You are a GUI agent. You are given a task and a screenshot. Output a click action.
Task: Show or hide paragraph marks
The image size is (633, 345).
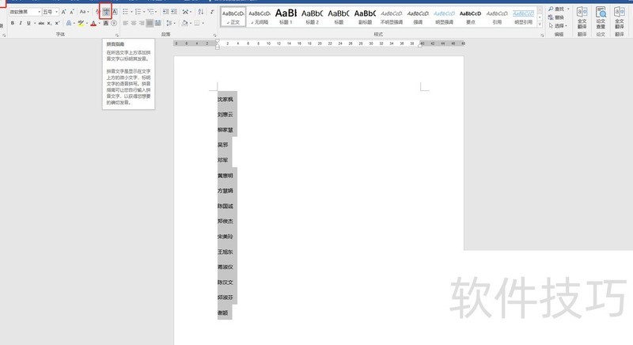coord(212,12)
